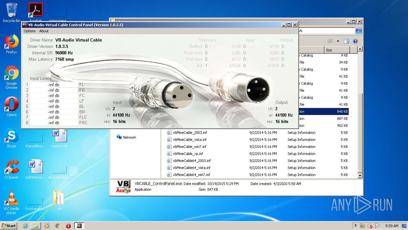Image resolution: width=408 pixels, height=230 pixels.
Task: Click VBCABLE_ControlPanel.exe details pane icon
Action: tap(123, 187)
